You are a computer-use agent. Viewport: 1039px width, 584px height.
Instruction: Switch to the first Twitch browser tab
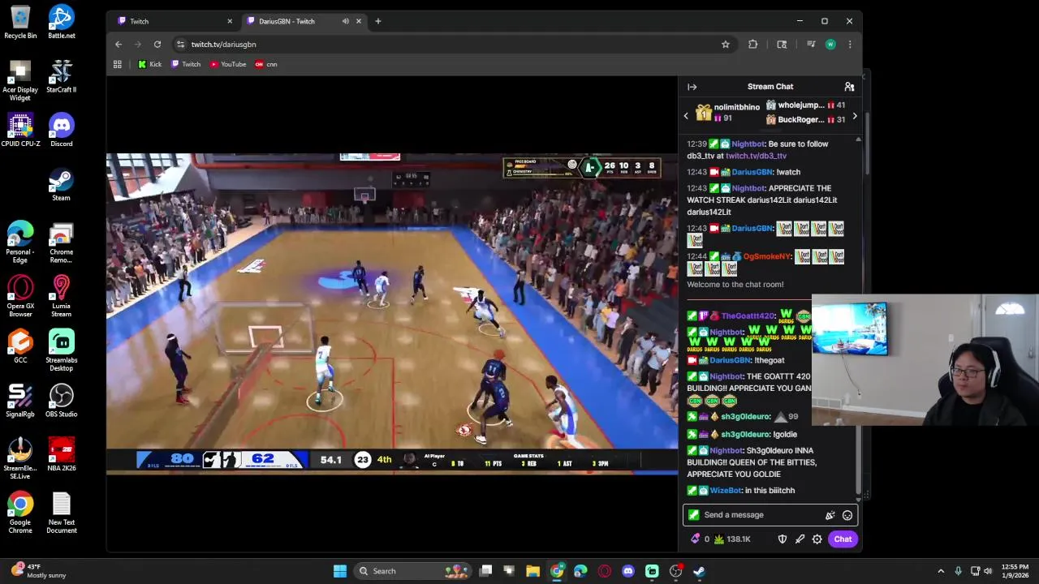(174, 21)
